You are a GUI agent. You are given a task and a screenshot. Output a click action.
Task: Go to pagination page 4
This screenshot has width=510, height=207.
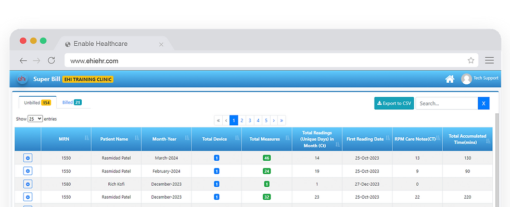(258, 120)
